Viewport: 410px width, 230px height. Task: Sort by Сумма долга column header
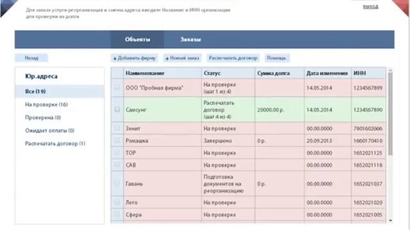tap(280, 73)
